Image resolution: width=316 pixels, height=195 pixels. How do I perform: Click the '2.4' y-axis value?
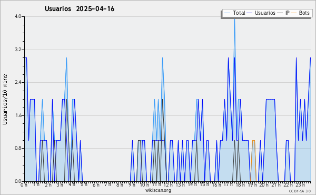tap(18, 82)
